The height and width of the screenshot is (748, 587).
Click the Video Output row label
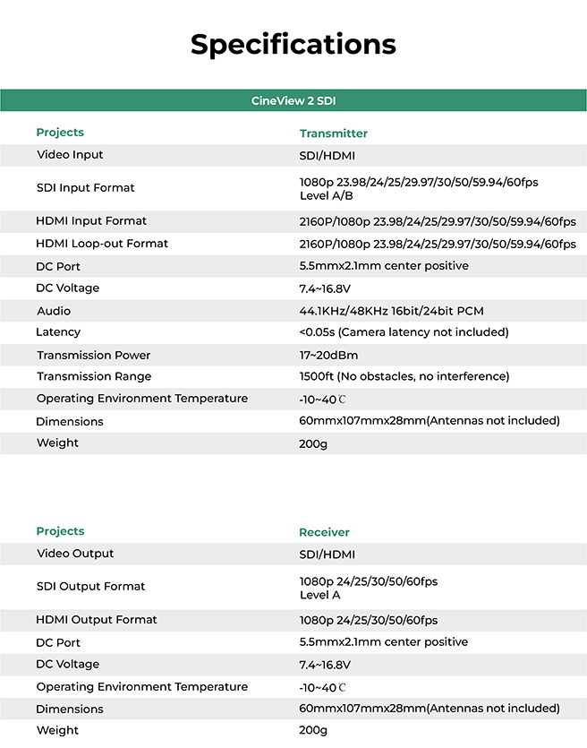[x=75, y=554]
